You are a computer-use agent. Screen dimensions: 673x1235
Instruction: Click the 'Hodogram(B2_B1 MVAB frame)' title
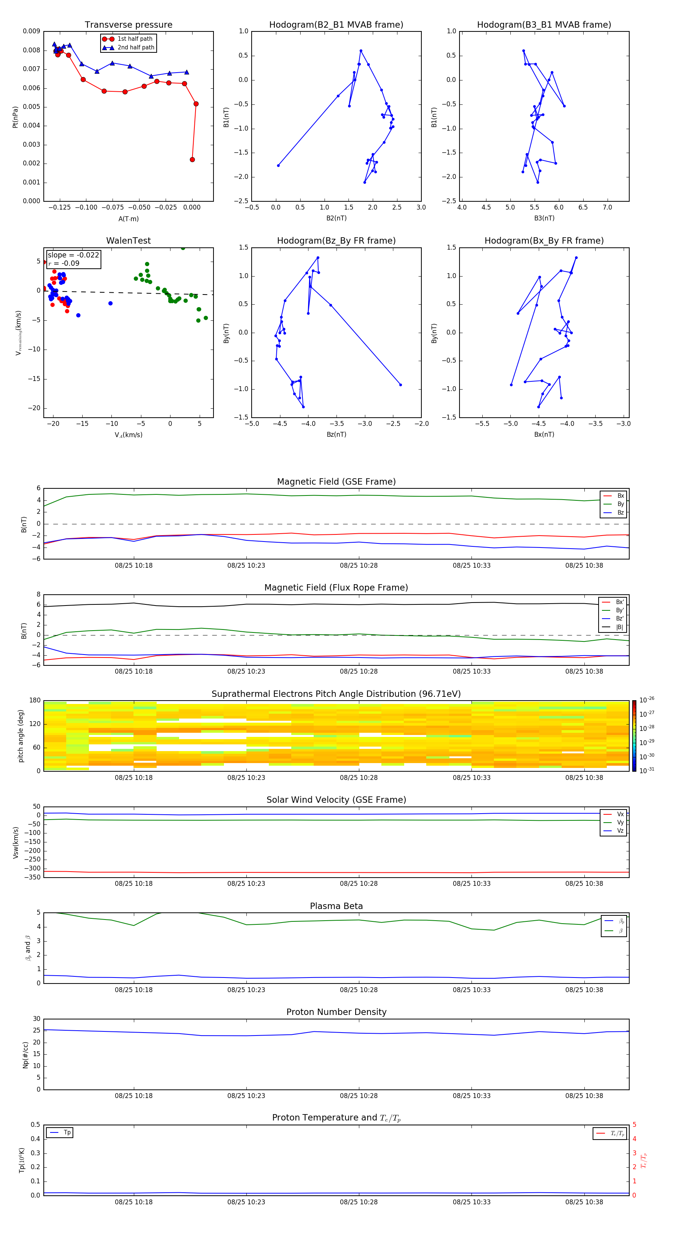[336, 25]
